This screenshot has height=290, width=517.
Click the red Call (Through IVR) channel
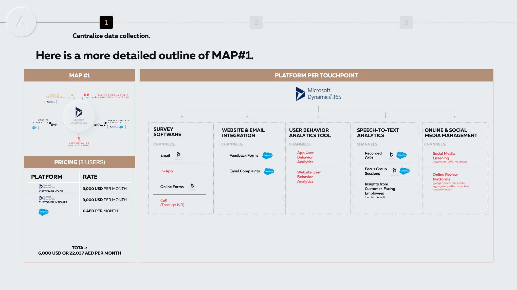pos(172,203)
